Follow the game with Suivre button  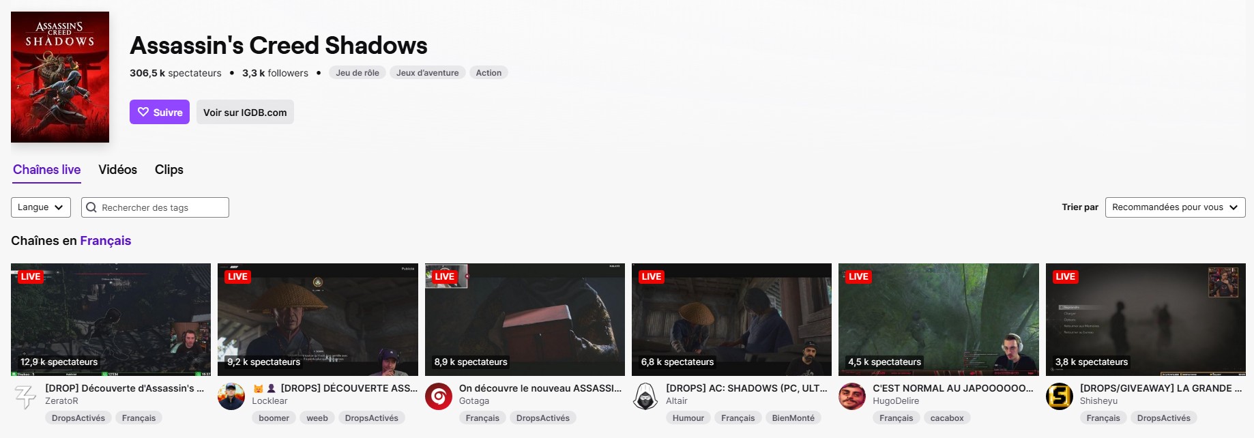[160, 113]
